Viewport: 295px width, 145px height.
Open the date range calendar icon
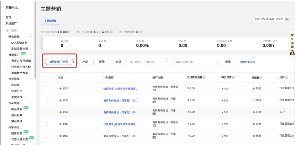[286, 19]
